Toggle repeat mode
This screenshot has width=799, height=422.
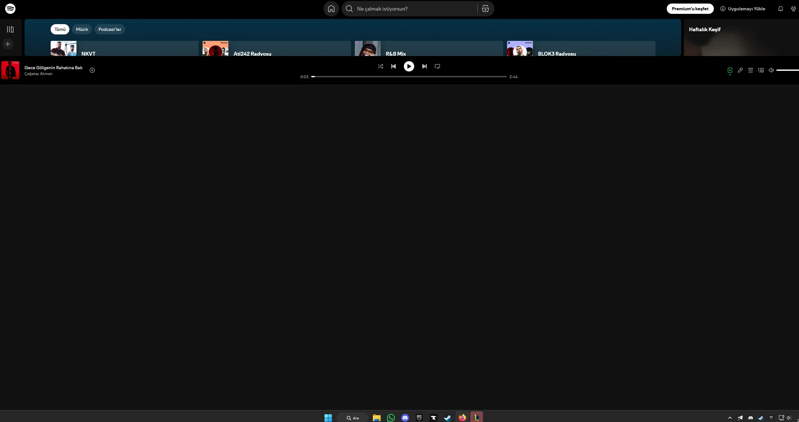click(437, 66)
